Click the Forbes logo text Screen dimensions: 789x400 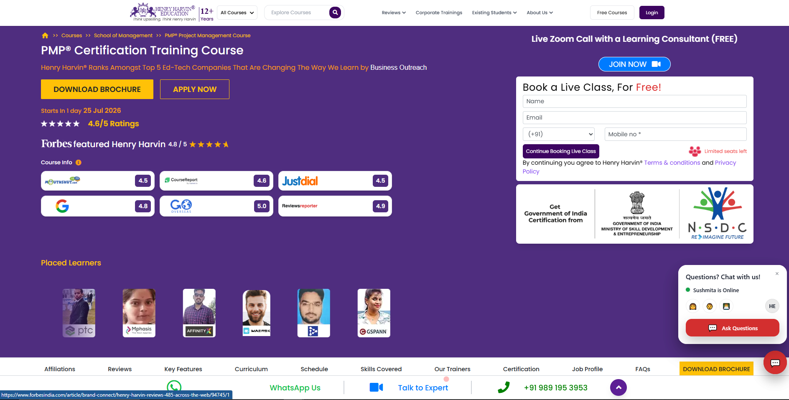(x=56, y=144)
